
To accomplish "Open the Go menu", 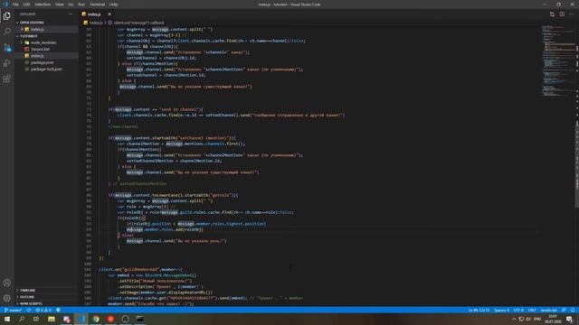I will click(71, 5).
